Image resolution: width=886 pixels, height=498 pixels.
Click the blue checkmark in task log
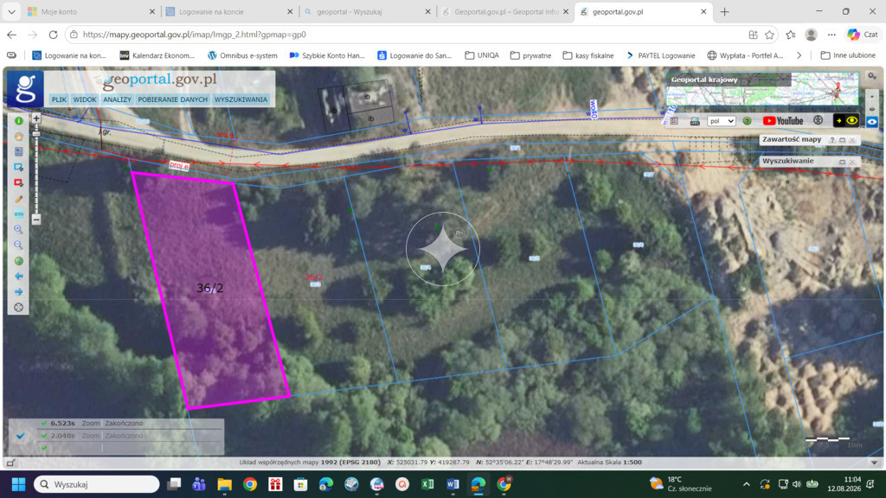click(21, 436)
